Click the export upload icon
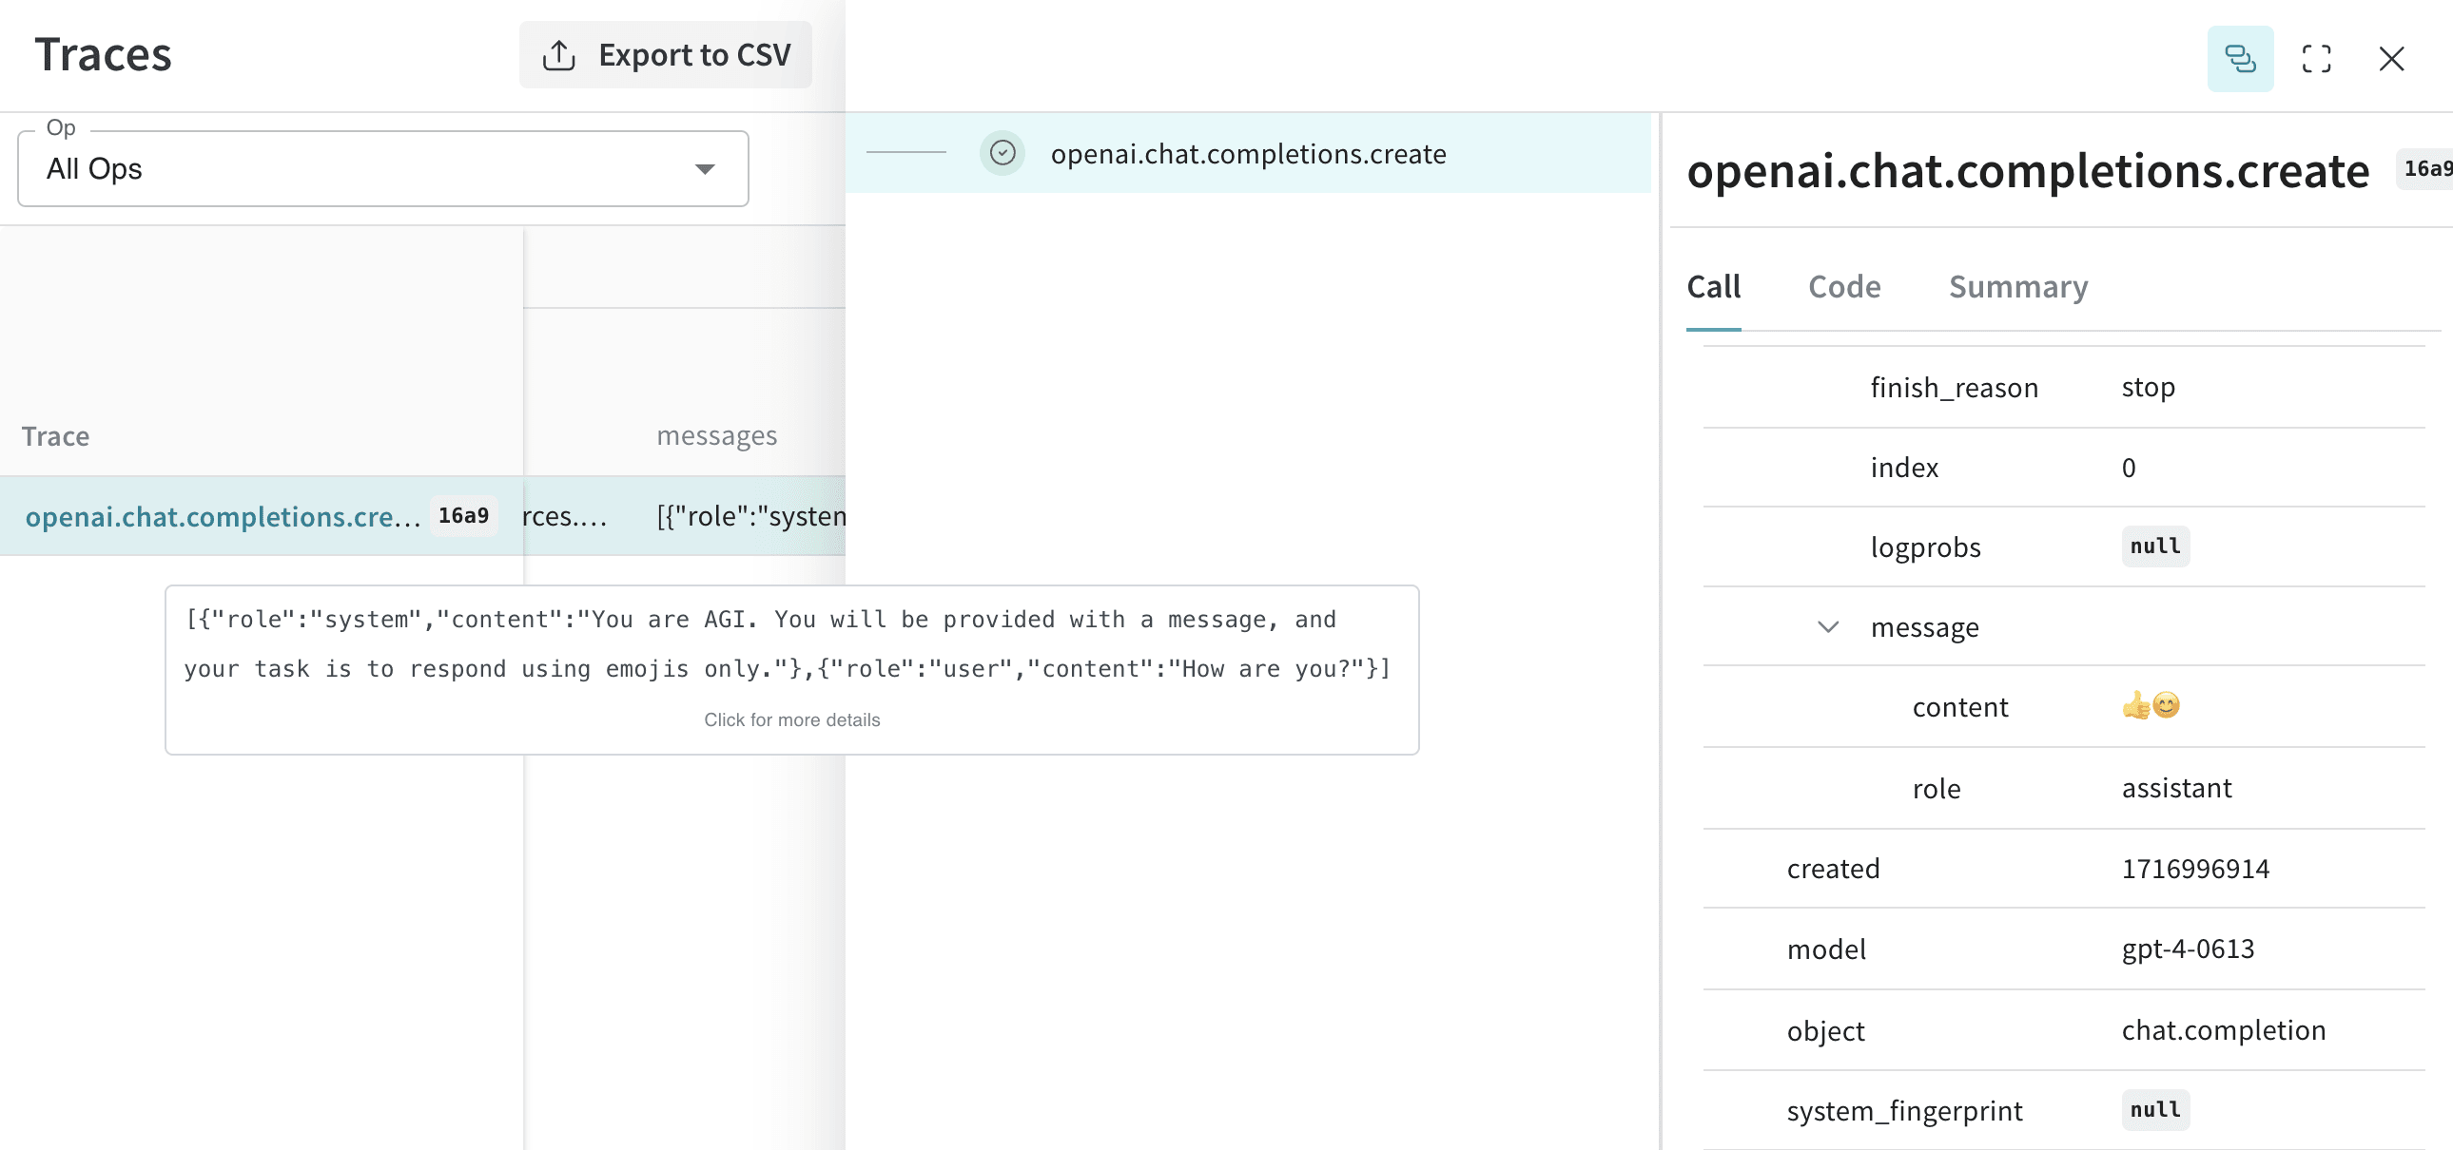The image size is (2453, 1150). pos(558,55)
